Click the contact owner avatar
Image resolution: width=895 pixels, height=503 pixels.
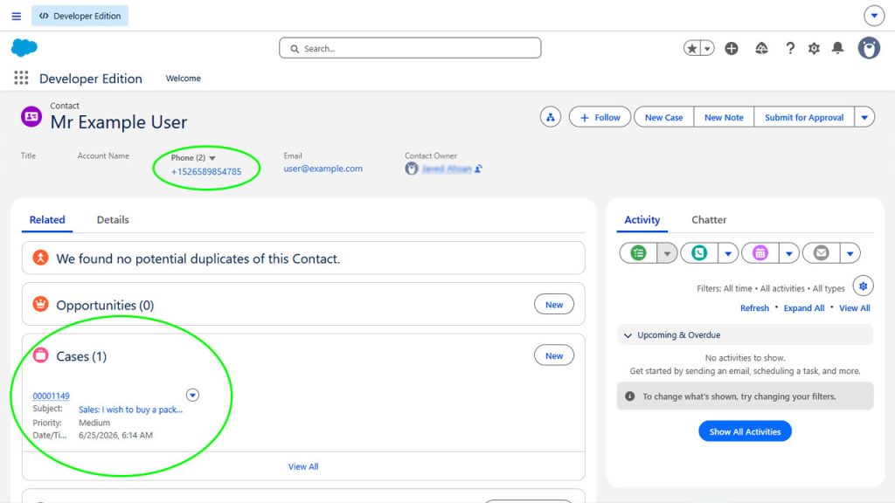click(412, 169)
